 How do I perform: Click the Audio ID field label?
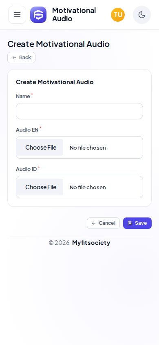coord(26,169)
